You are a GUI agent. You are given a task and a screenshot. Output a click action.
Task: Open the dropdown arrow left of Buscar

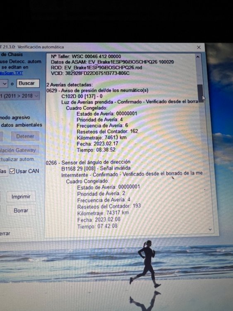pos(5,84)
